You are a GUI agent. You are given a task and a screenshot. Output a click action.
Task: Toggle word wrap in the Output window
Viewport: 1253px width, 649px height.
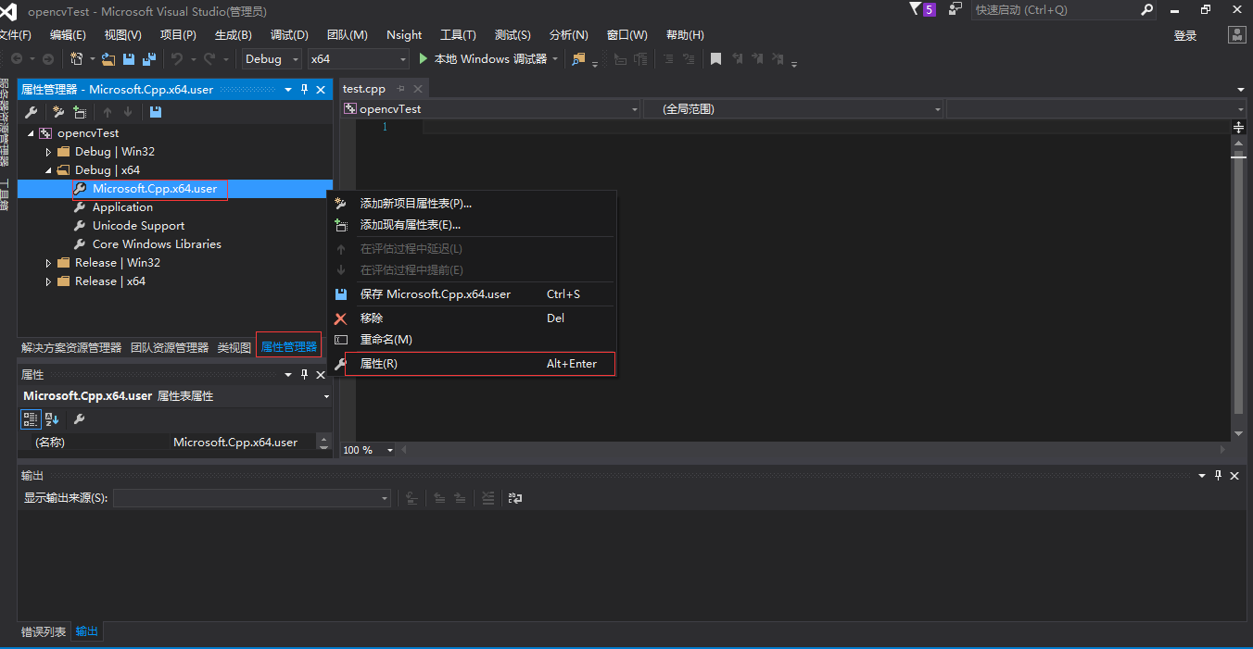[515, 497]
